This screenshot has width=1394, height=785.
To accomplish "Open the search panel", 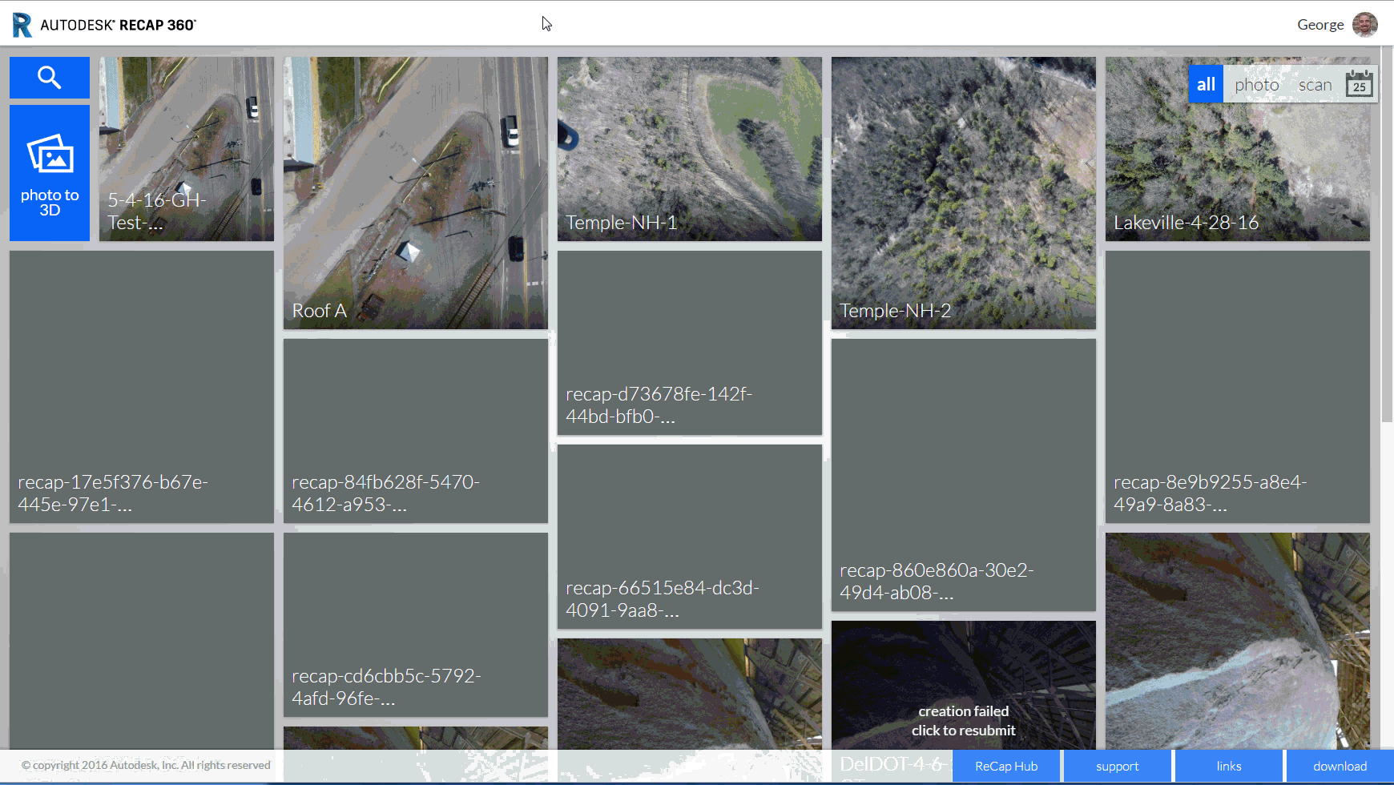I will point(49,77).
